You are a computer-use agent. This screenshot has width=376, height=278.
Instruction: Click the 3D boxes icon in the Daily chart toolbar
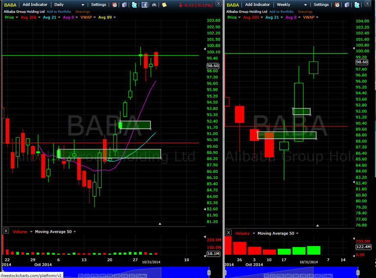click(x=124, y=5)
